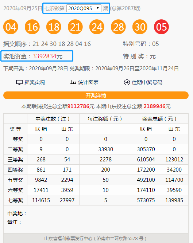This screenshot has height=243, width=193.
Task: Click the 每注奖额（元） column header
Action: tap(105, 119)
